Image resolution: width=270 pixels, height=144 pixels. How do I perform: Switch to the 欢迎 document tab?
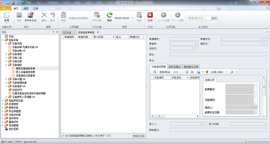pyautogui.click(x=69, y=32)
